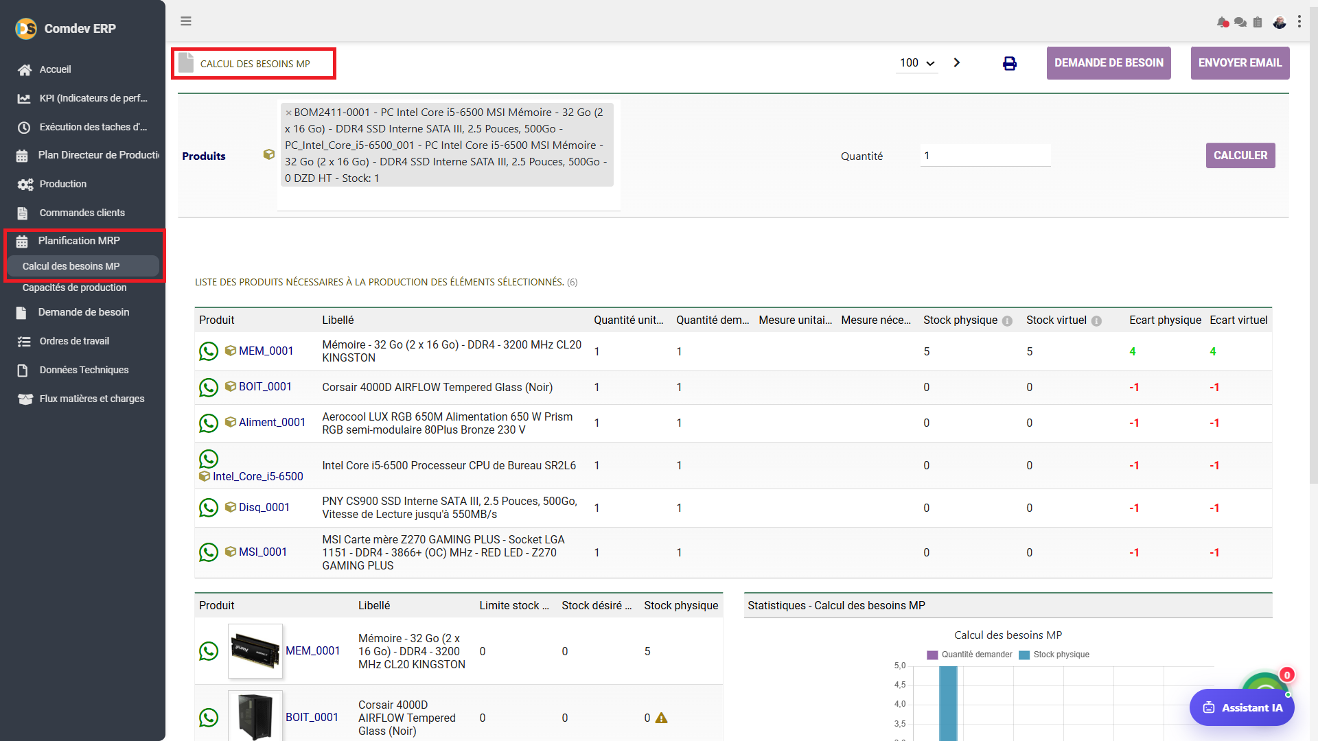Open Données Techniques menu
The width and height of the screenshot is (1318, 741).
tap(84, 370)
